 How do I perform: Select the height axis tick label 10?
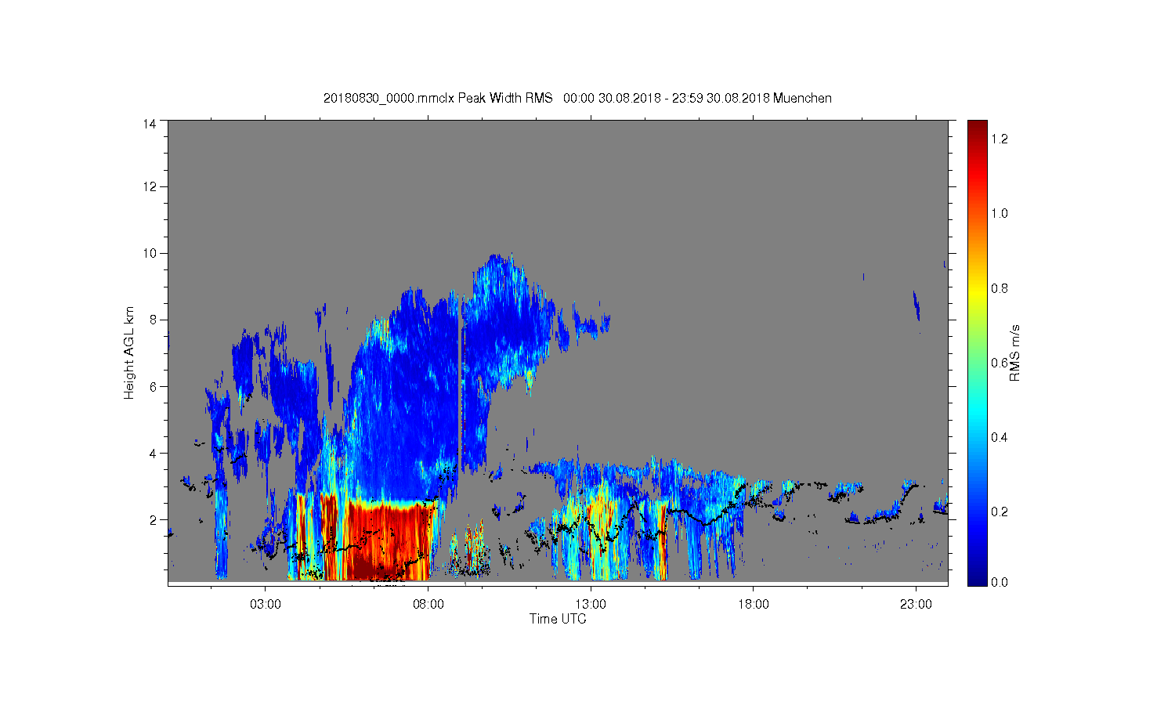coord(150,253)
